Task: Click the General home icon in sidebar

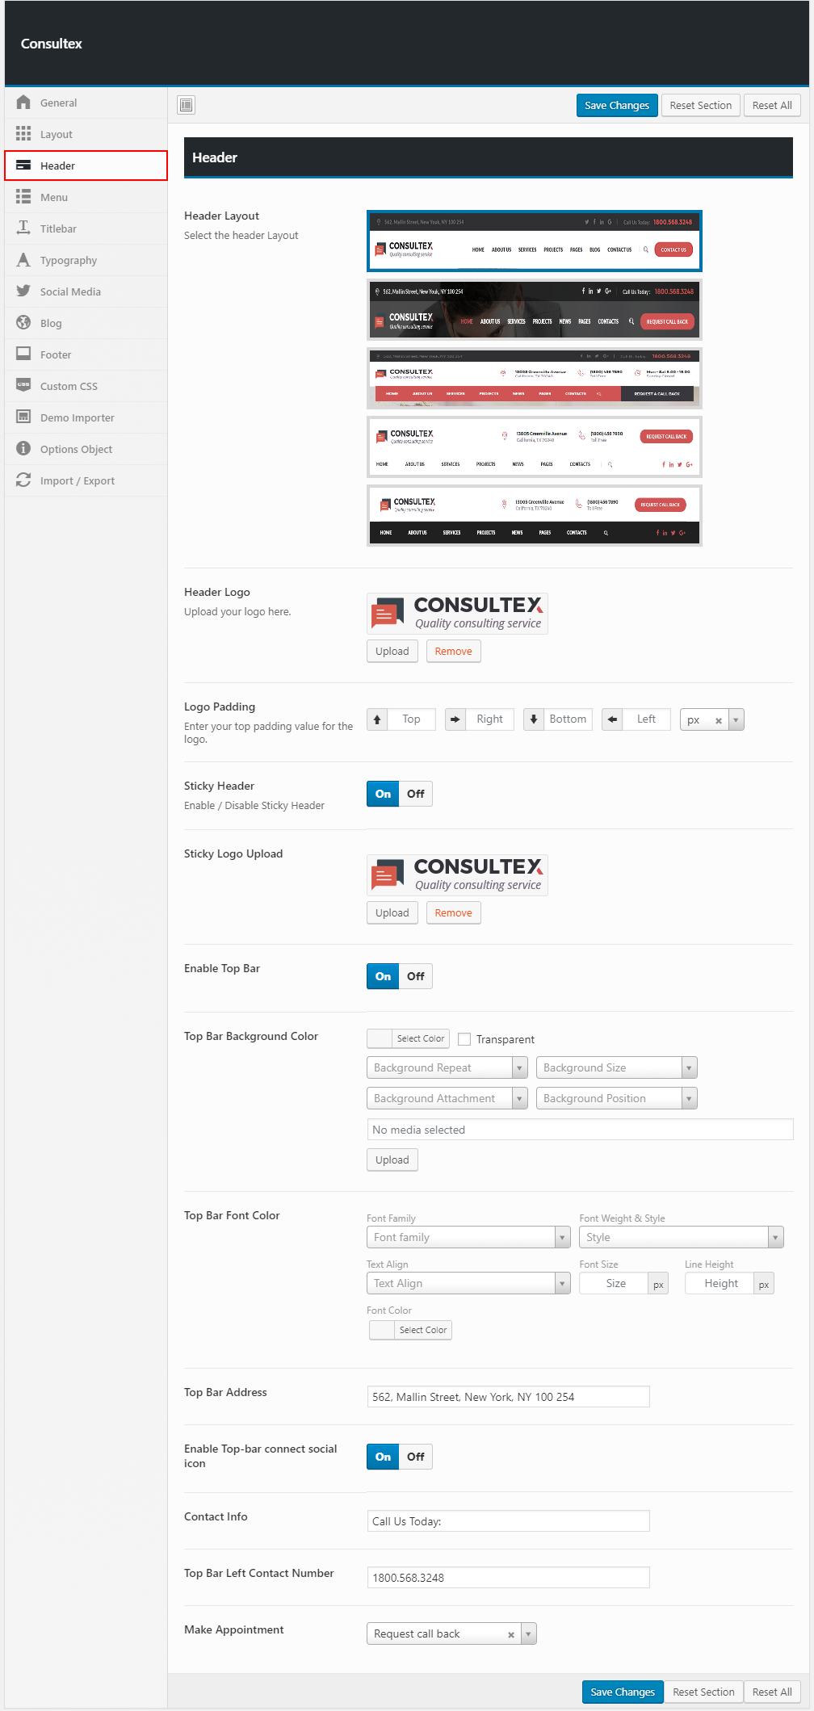Action: pos(23,103)
